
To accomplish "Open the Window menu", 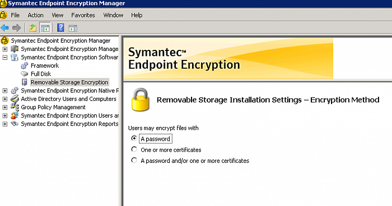I will tap(113, 15).
